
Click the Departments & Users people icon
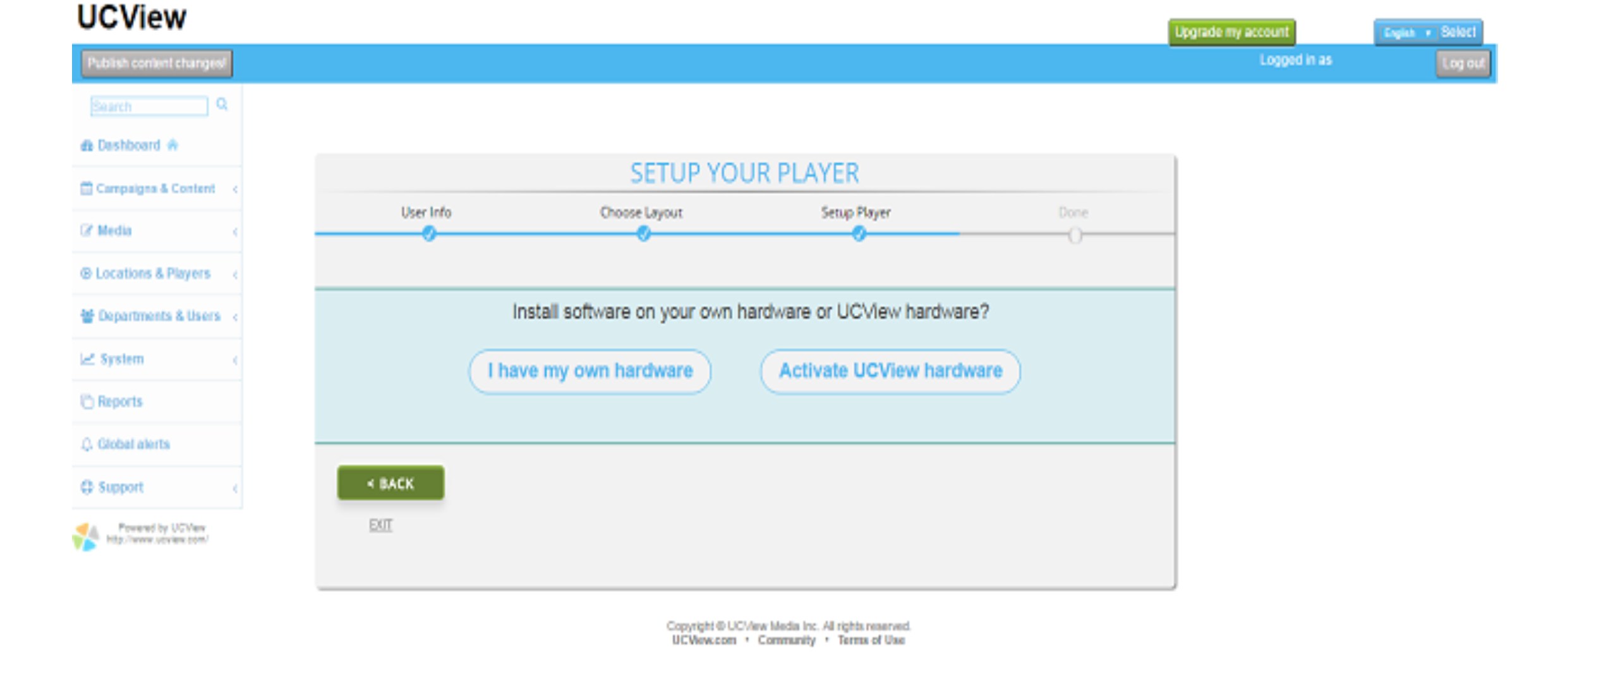click(87, 316)
